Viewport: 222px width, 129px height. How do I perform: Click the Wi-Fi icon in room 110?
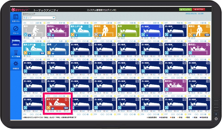(x=53, y=54)
